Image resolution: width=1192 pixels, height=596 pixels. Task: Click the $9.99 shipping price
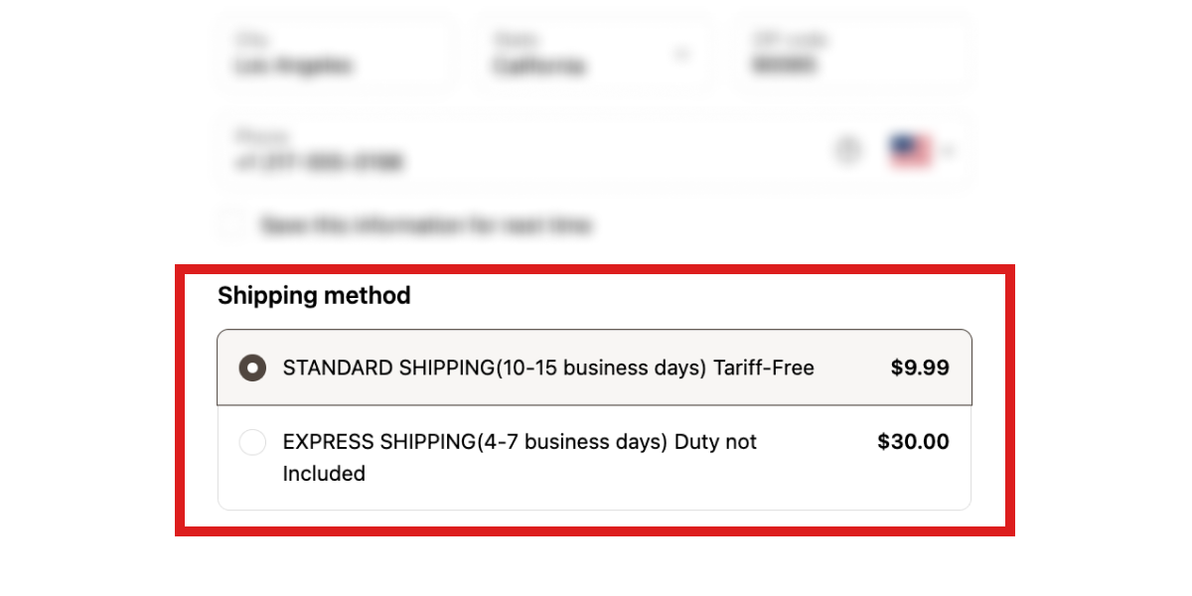coord(920,369)
